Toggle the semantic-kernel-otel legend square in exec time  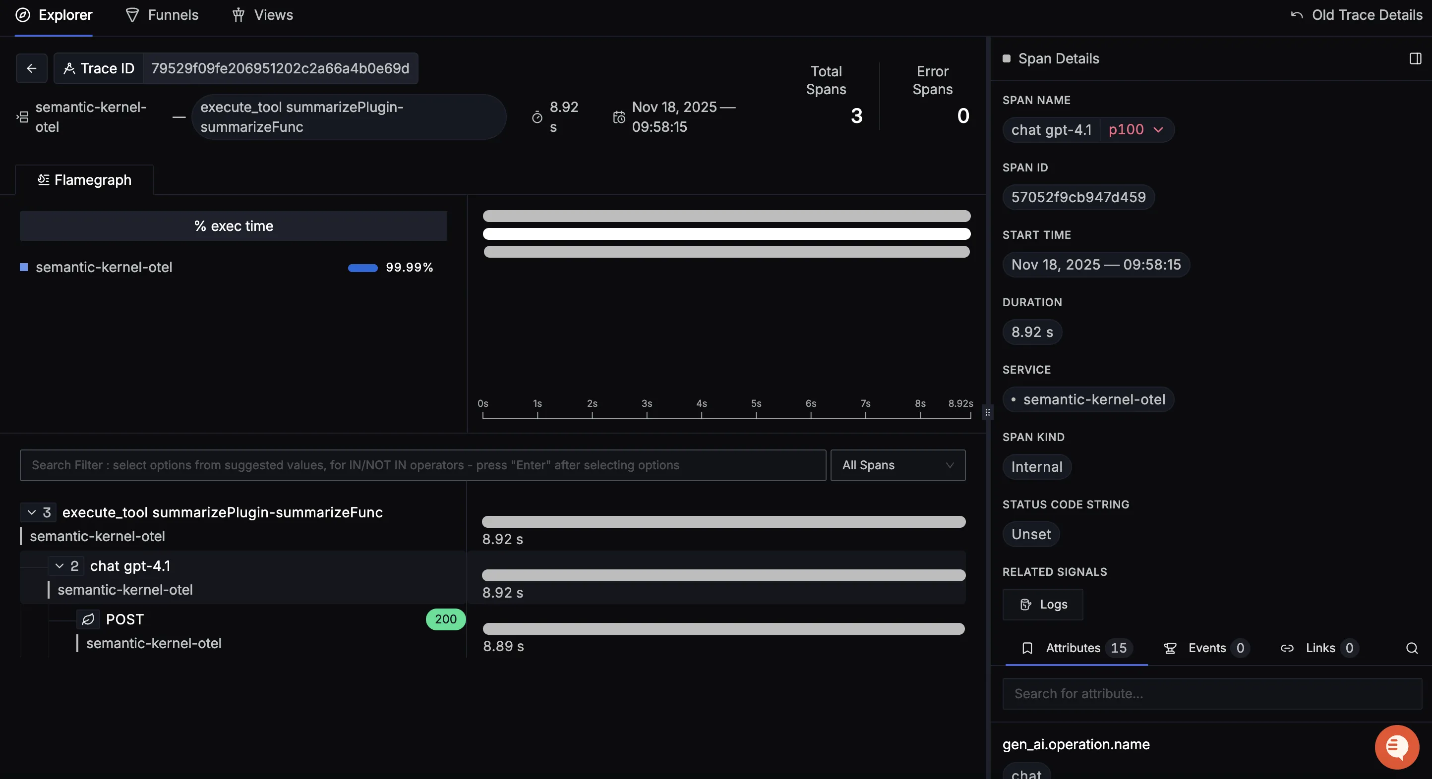[x=24, y=267]
